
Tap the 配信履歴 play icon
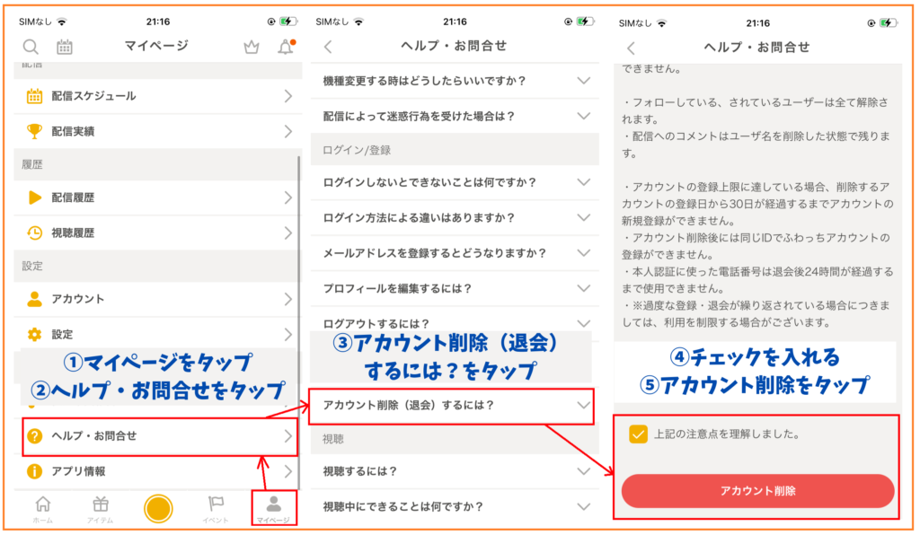pyautogui.click(x=35, y=197)
